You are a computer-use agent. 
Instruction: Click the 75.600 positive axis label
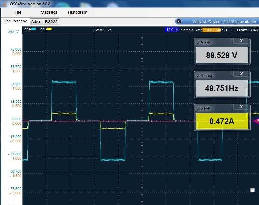click(x=16, y=49)
